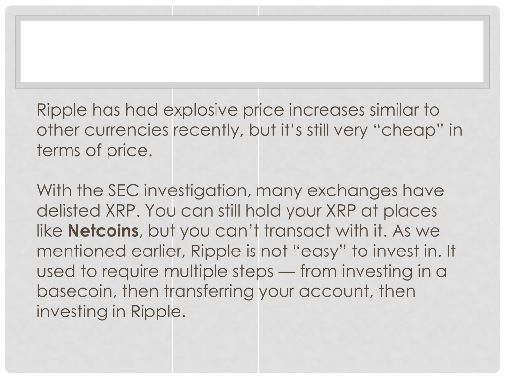
Task: Click the word transferring
Action: [209, 291]
